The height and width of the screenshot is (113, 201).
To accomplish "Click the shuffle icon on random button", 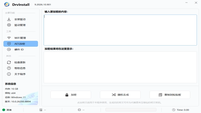I will point(114,95).
